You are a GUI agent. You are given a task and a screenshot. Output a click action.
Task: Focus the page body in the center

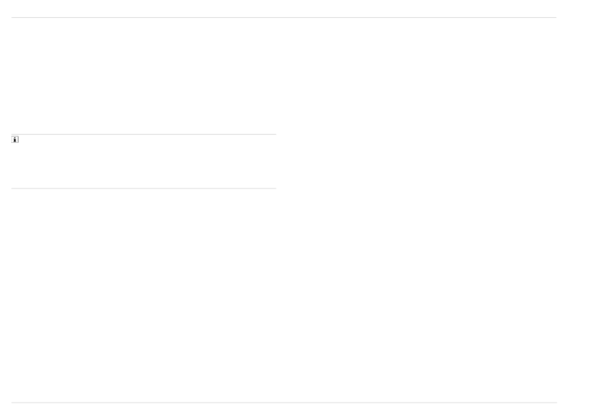(x=284, y=210)
